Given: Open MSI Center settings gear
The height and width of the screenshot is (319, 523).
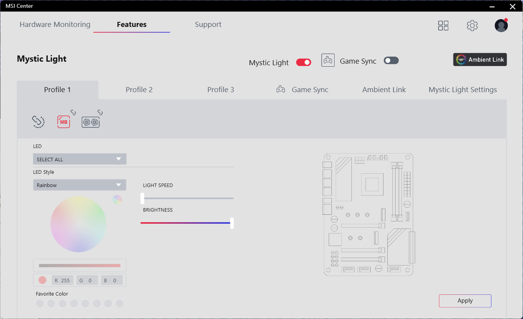Looking at the screenshot, I should coord(472,26).
